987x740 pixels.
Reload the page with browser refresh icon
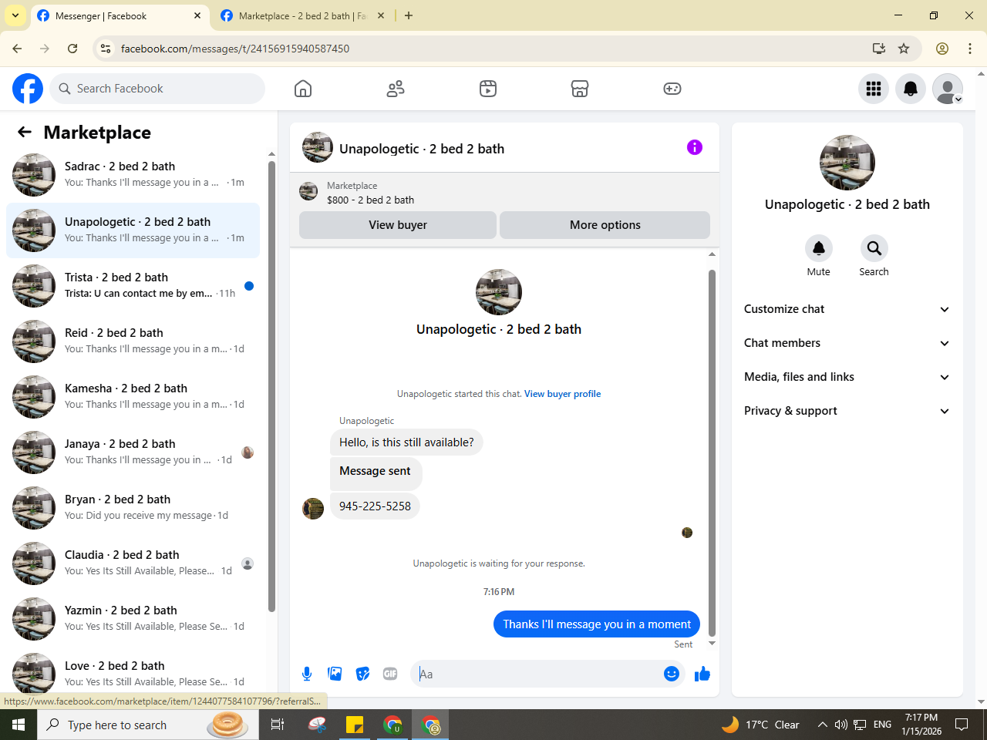coord(72,49)
